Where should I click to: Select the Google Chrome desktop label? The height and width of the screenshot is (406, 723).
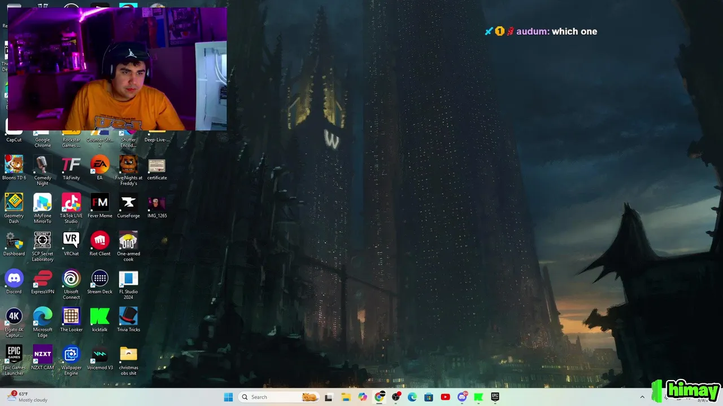pos(43,143)
